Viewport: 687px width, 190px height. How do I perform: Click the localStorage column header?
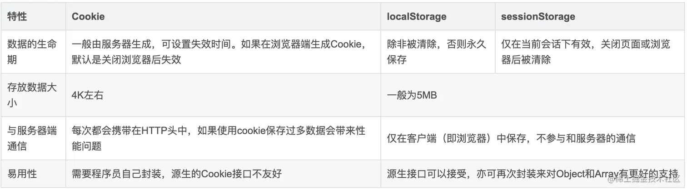pyautogui.click(x=417, y=17)
